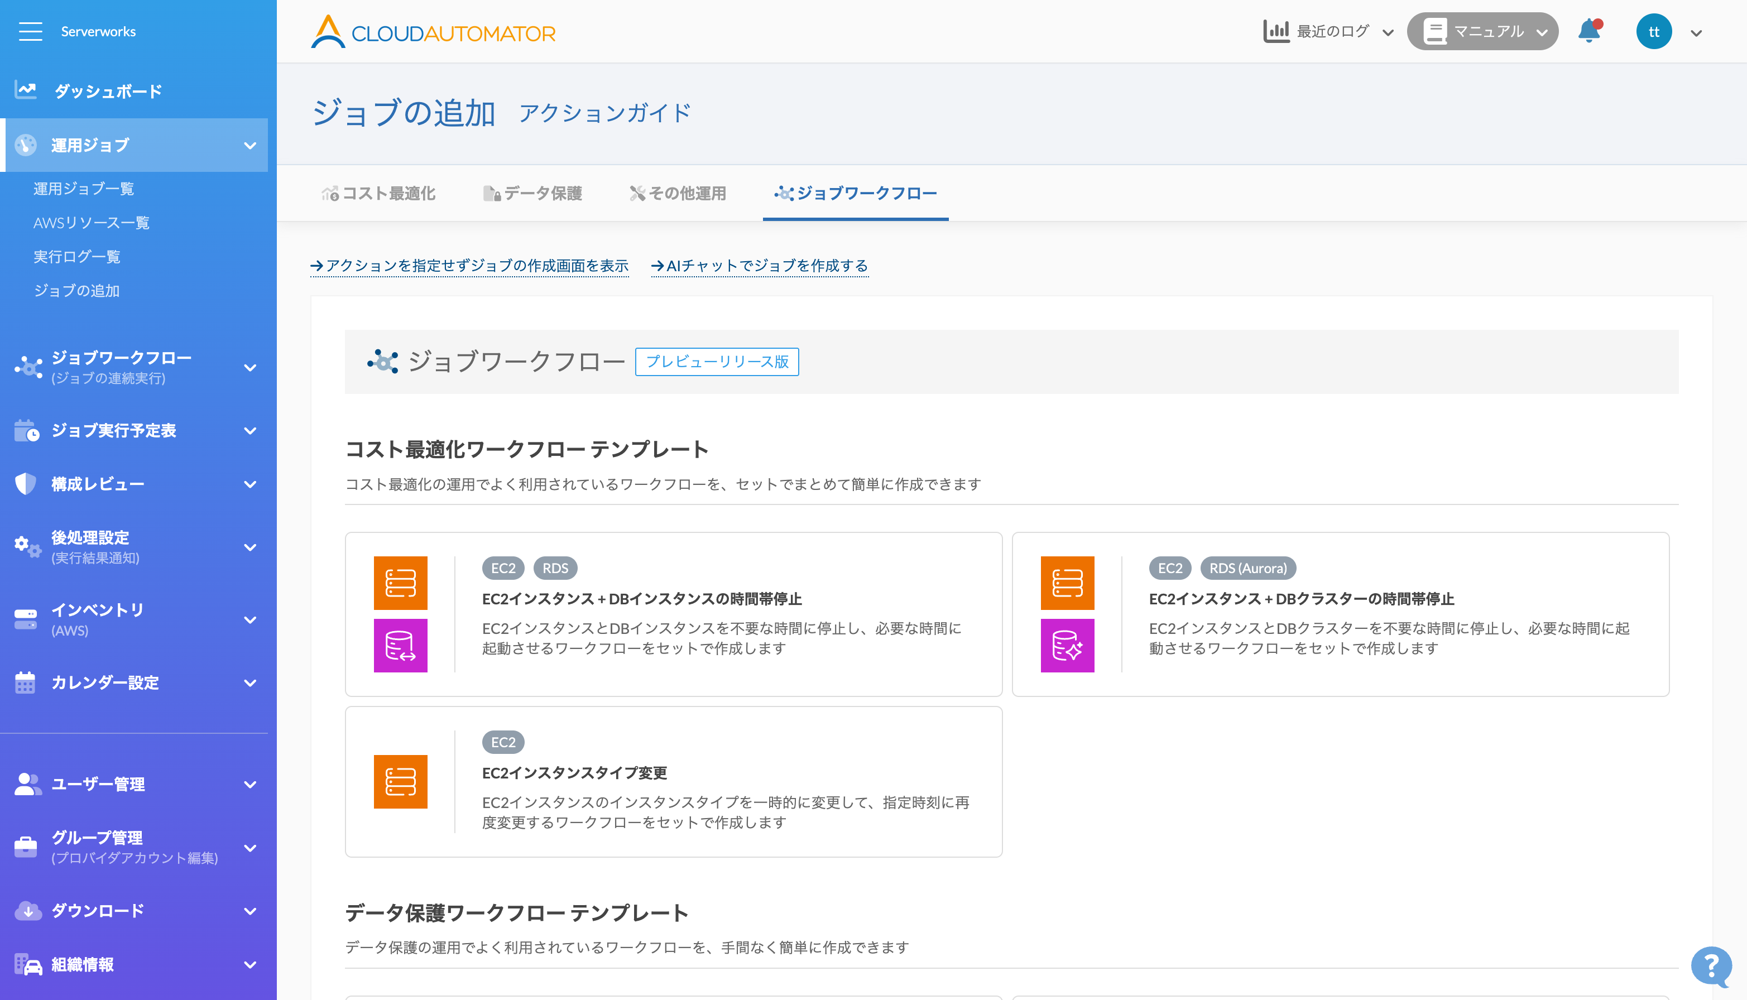Click RDS tag on the DBインスタンス card
1747x1000 pixels.
[555, 568]
